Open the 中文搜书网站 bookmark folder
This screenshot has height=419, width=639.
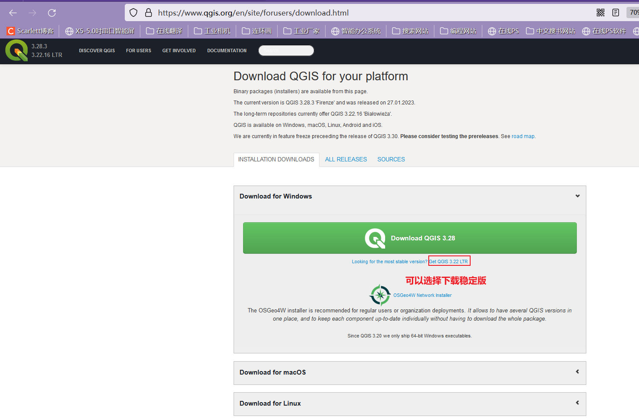coord(550,31)
